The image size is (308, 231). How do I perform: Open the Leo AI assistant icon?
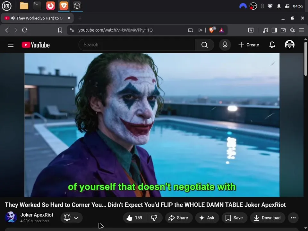pos(292,30)
